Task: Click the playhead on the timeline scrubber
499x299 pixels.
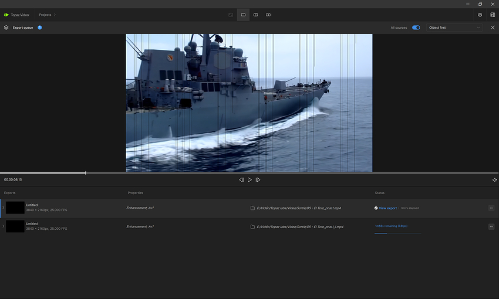Action: [86, 173]
